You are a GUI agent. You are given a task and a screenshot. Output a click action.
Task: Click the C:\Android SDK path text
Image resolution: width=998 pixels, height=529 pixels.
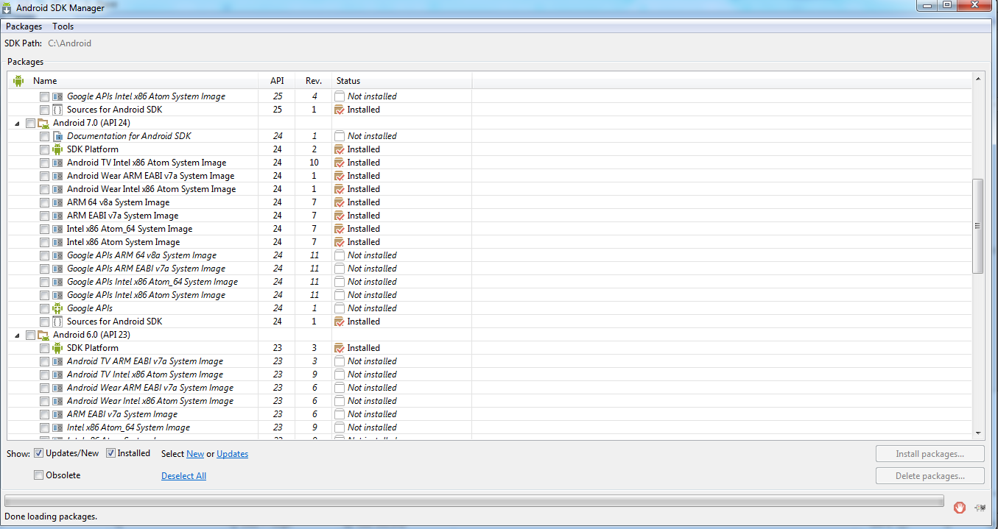70,43
